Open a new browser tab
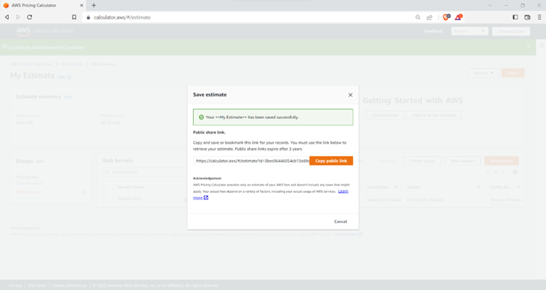The width and height of the screenshot is (546, 290). pyautogui.click(x=94, y=5)
